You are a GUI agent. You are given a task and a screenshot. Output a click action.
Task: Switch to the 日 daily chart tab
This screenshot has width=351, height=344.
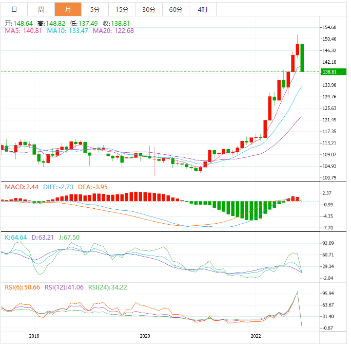pos(14,9)
